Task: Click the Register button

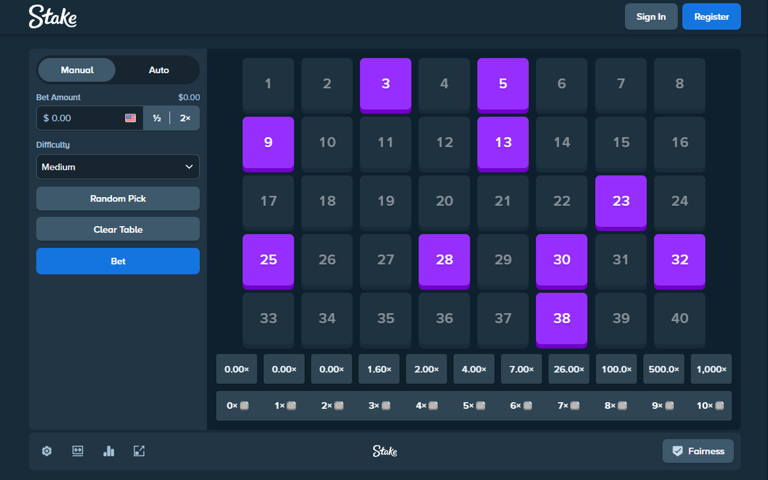Action: [x=712, y=17]
